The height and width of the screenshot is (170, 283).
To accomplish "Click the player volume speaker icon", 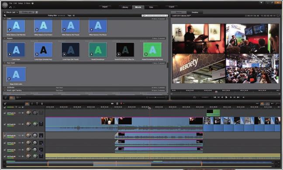I will point(243,97).
